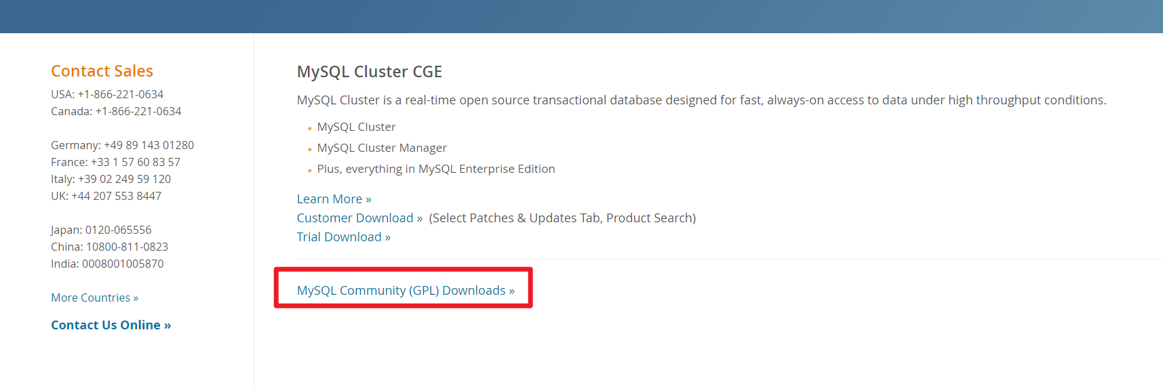Click the MySQL Cluster bullet item
The image size is (1163, 389).
pyautogui.click(x=356, y=127)
